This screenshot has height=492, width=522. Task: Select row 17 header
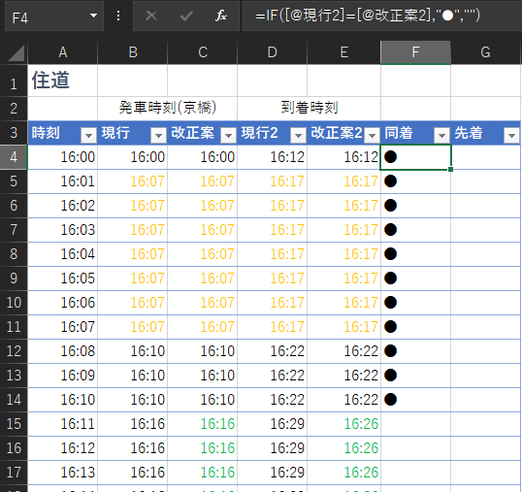14,473
